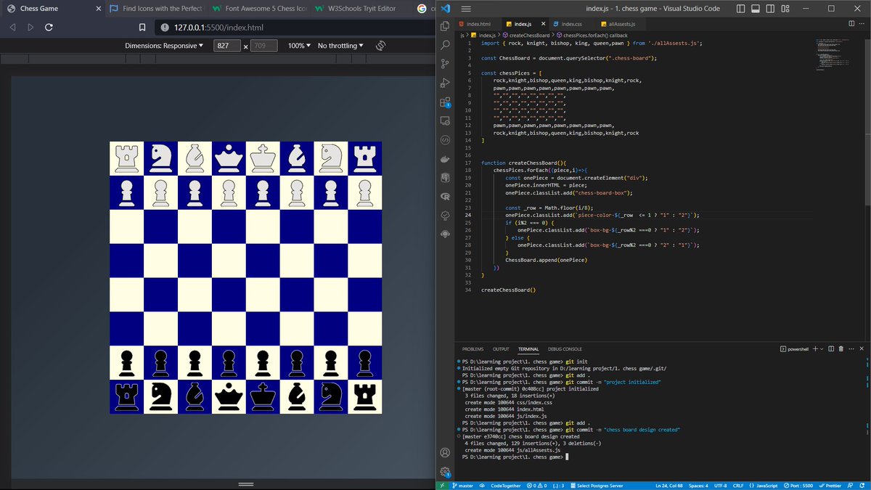
Task: Click the errors and warnings status bar indicator
Action: click(x=537, y=485)
